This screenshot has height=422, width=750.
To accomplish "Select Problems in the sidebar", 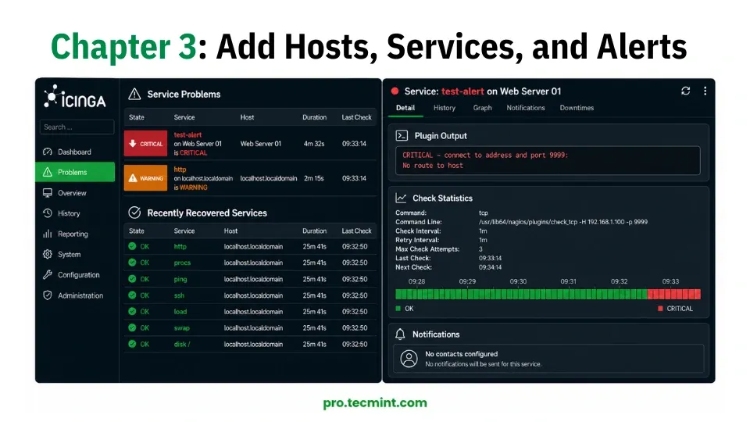I will click(x=75, y=172).
